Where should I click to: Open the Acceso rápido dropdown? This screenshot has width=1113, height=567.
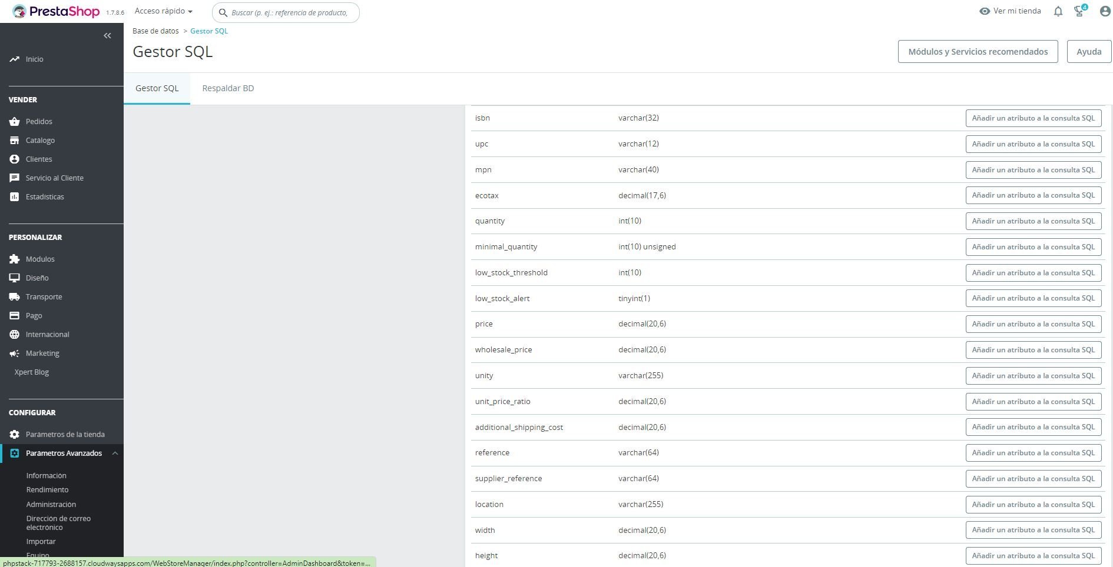164,11
